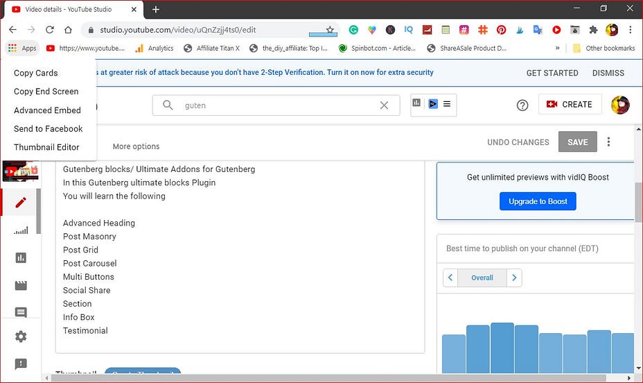Click the red chart extension icon

[x=428, y=30]
